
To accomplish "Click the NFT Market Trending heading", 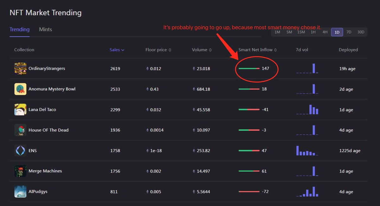I will coord(46,13).
